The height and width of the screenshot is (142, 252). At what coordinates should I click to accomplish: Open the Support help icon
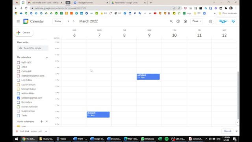178,21
